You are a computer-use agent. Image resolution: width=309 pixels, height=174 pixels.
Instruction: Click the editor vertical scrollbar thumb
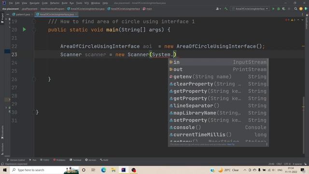point(304,125)
